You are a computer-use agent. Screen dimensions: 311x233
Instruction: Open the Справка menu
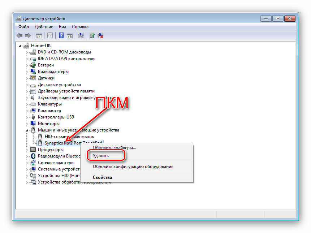(80, 27)
